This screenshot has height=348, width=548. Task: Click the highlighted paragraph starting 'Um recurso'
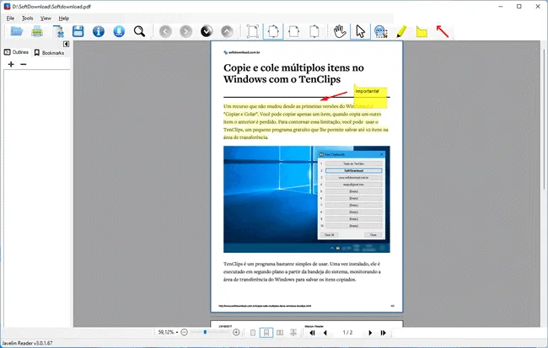[306, 121]
